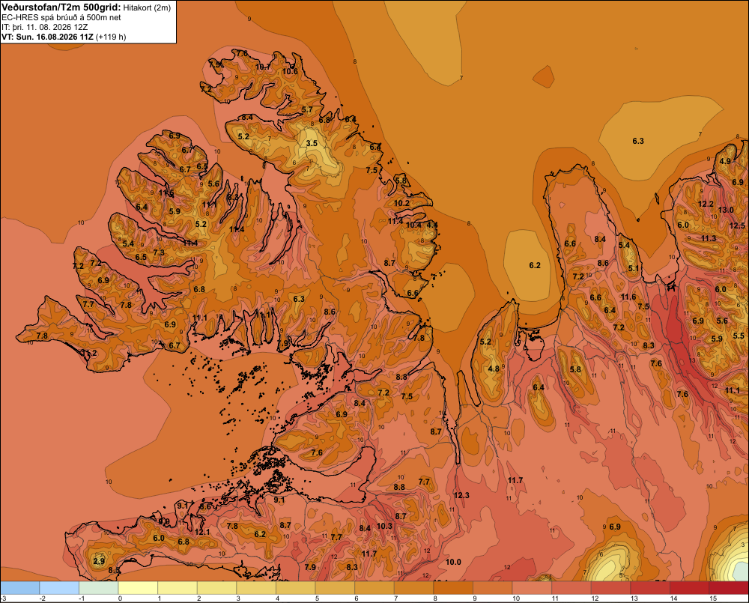
Task: Click the EC-HRES spá brúuð description line
Action: click(61, 17)
